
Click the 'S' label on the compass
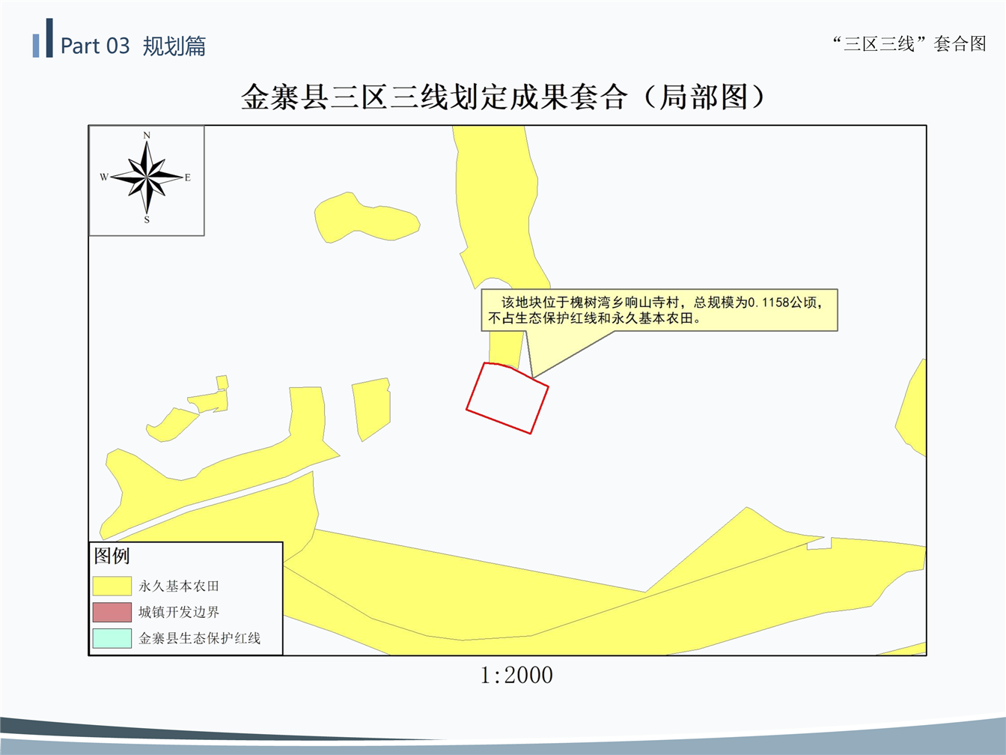[147, 220]
